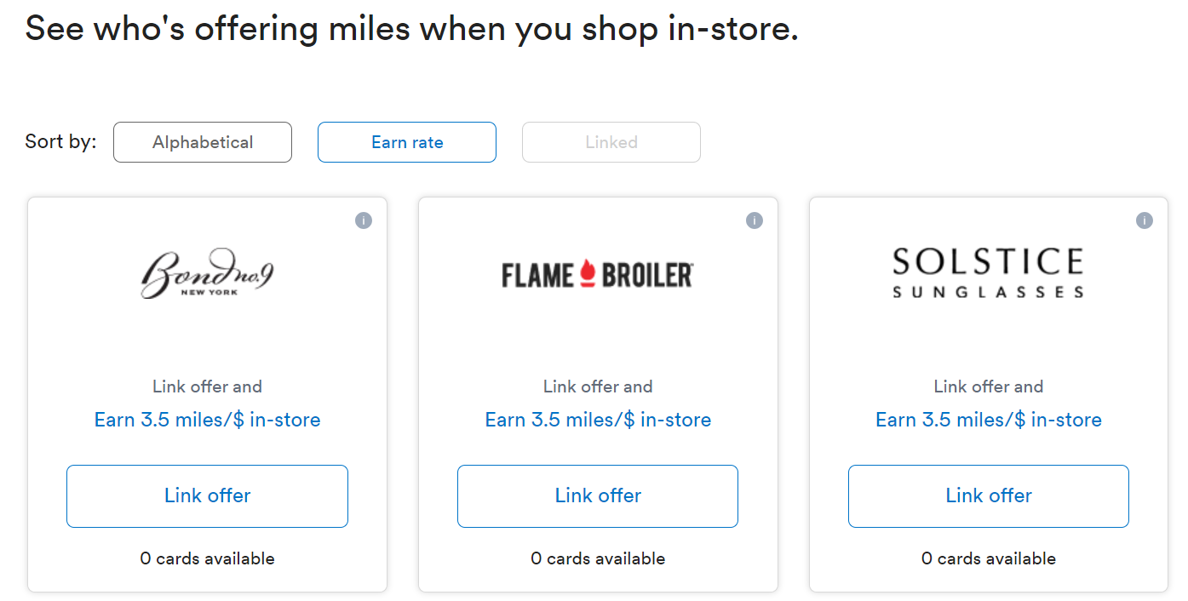The width and height of the screenshot is (1188, 601).
Task: Enable Alphabetical sorting
Action: tap(202, 142)
